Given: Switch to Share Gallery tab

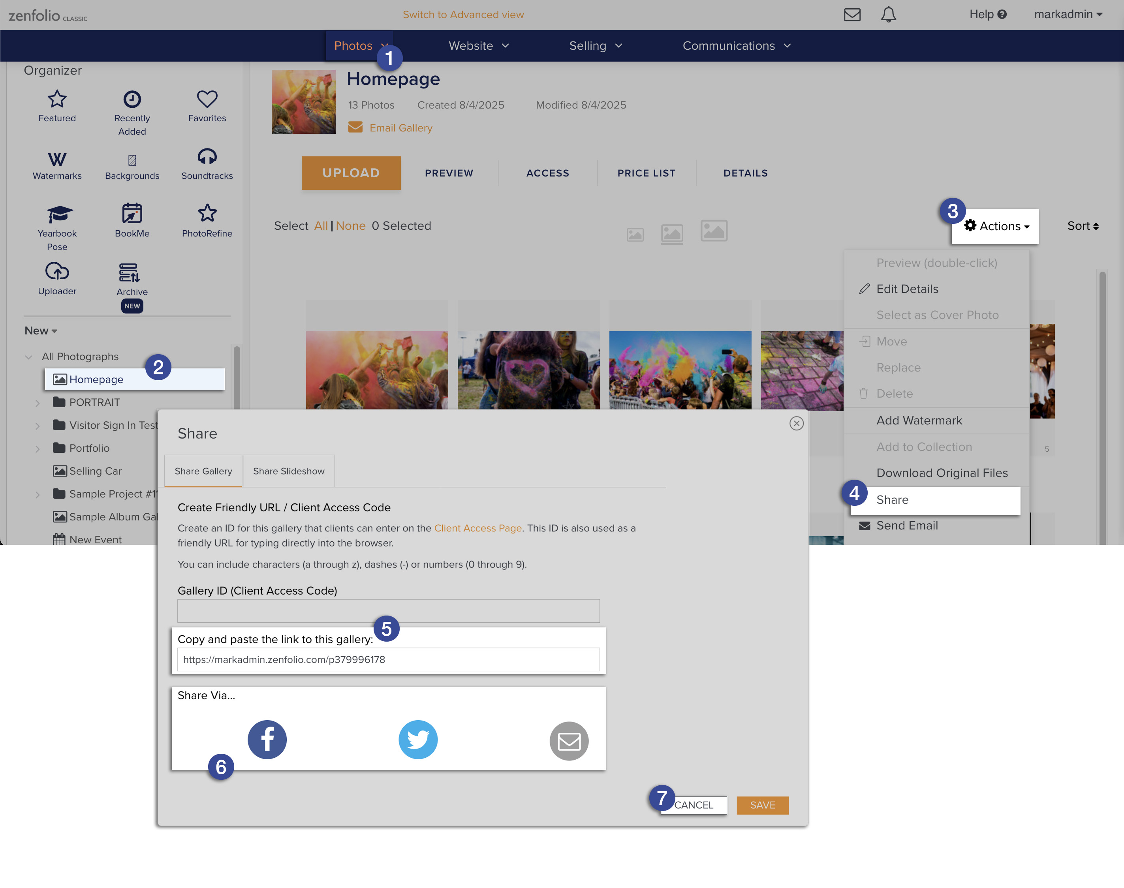Looking at the screenshot, I should coord(203,471).
